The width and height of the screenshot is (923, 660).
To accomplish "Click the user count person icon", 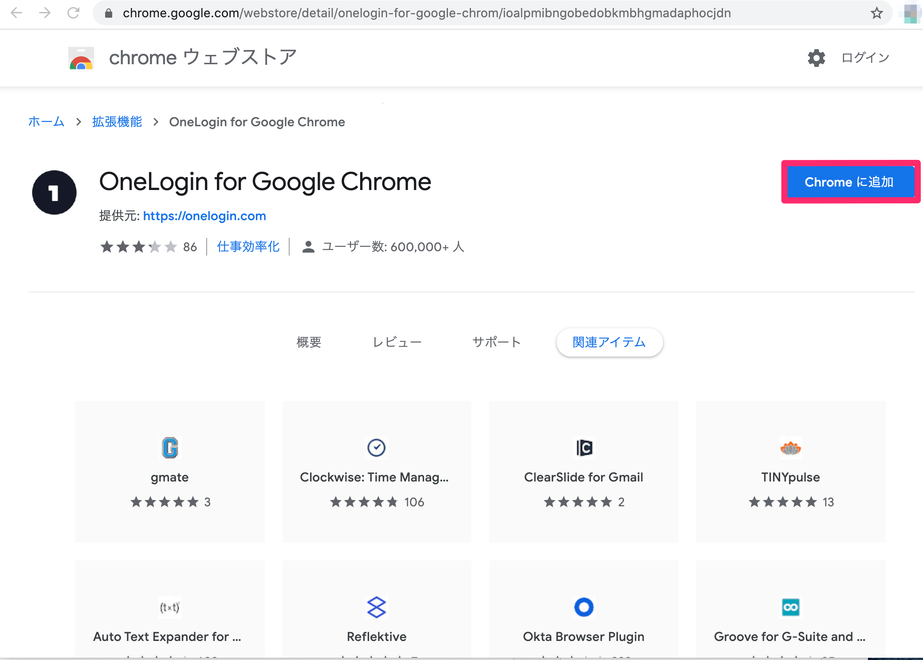I will 308,247.
